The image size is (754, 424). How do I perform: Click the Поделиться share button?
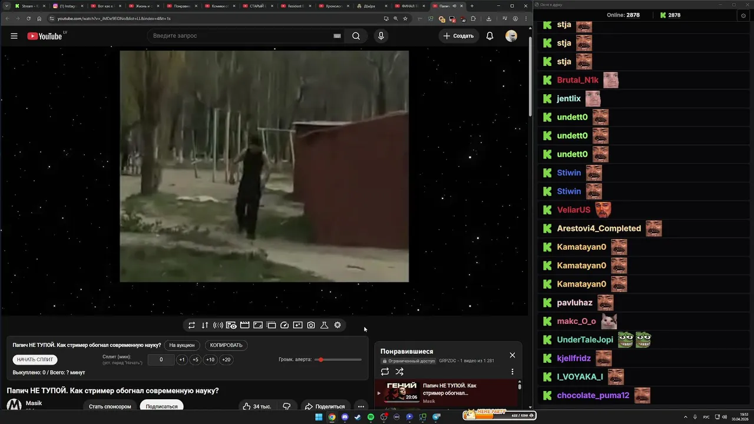[x=324, y=406]
